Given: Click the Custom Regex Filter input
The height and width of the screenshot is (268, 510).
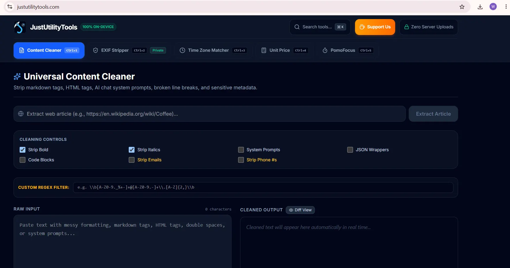Looking at the screenshot, I should [x=263, y=187].
